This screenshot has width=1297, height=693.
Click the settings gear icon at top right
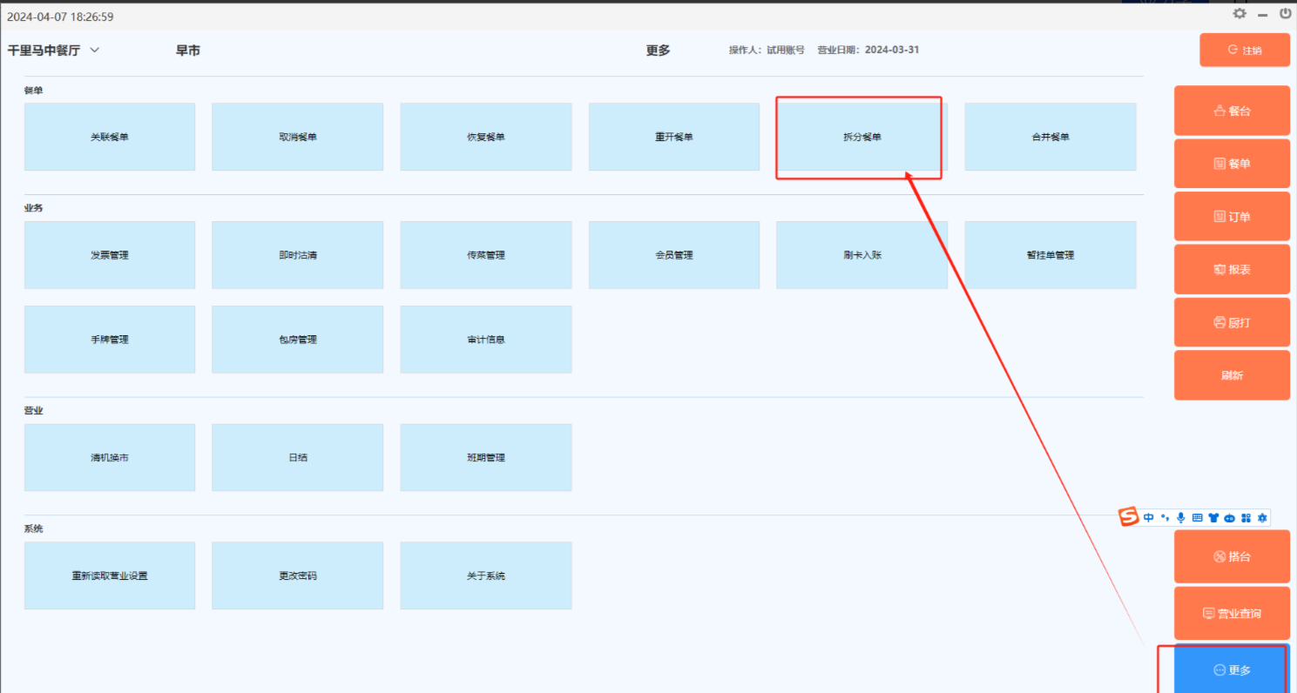coord(1240,14)
